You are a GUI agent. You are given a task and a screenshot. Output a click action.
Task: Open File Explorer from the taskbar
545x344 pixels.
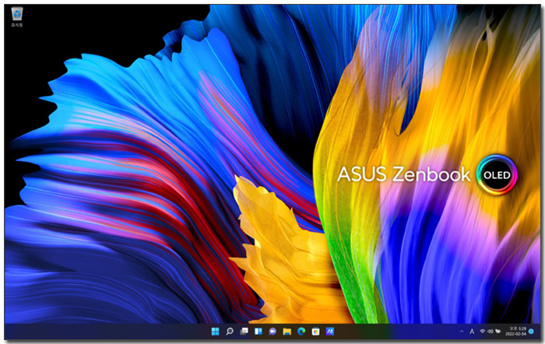click(x=287, y=332)
